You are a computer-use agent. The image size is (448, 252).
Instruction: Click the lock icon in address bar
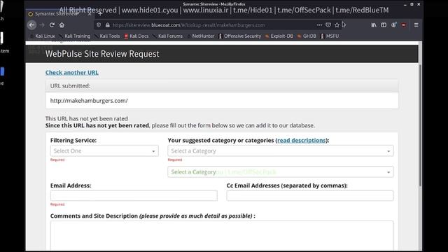(x=107, y=25)
